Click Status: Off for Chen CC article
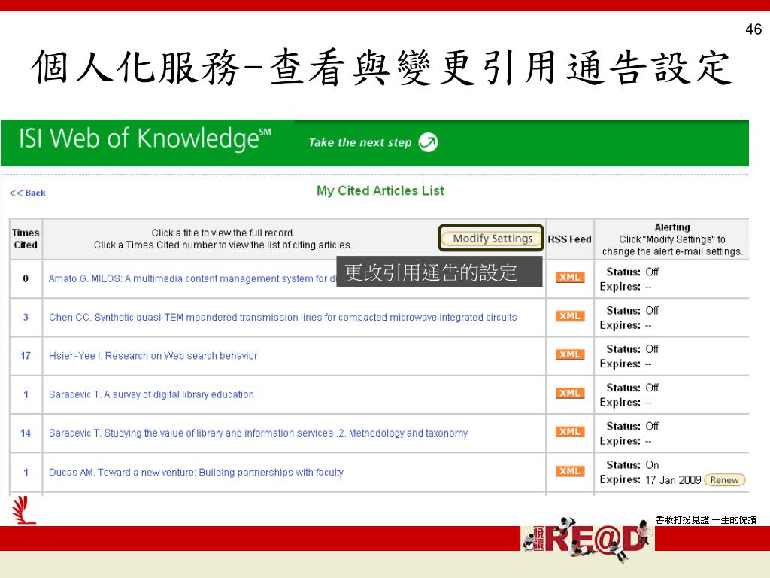The image size is (770, 578). click(632, 311)
